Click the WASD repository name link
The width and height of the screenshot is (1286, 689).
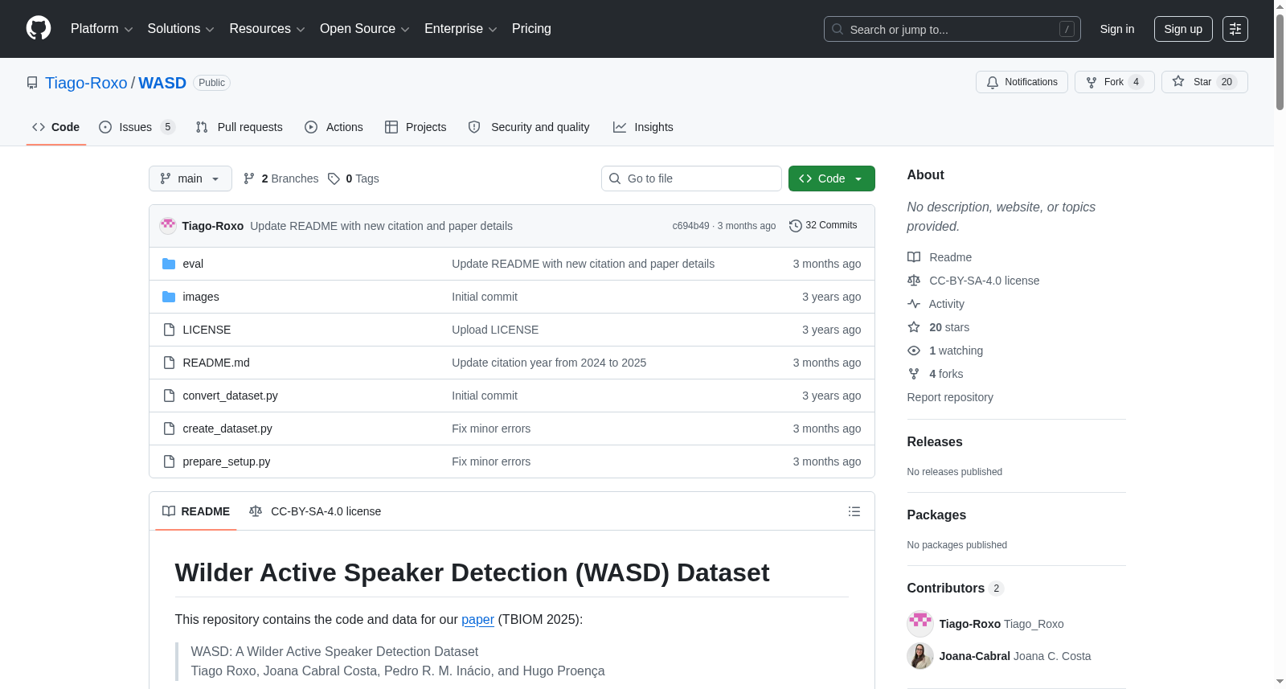[x=162, y=83]
